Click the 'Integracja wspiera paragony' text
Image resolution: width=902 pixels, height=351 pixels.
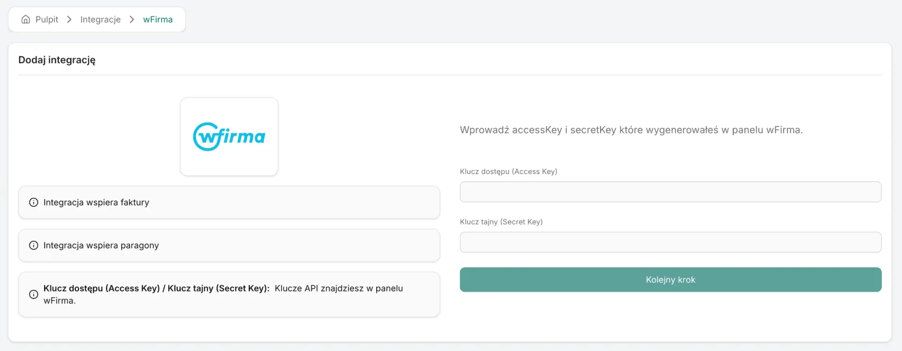(x=101, y=245)
